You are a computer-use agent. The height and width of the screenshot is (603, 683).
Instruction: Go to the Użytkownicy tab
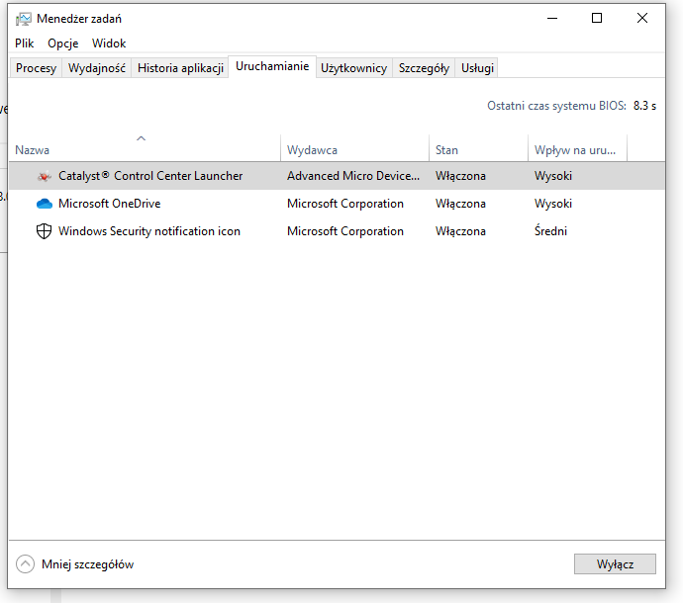coord(353,68)
